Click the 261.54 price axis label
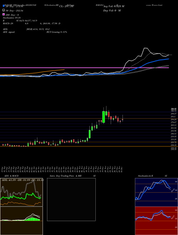The image size is (178, 235). (174, 128)
